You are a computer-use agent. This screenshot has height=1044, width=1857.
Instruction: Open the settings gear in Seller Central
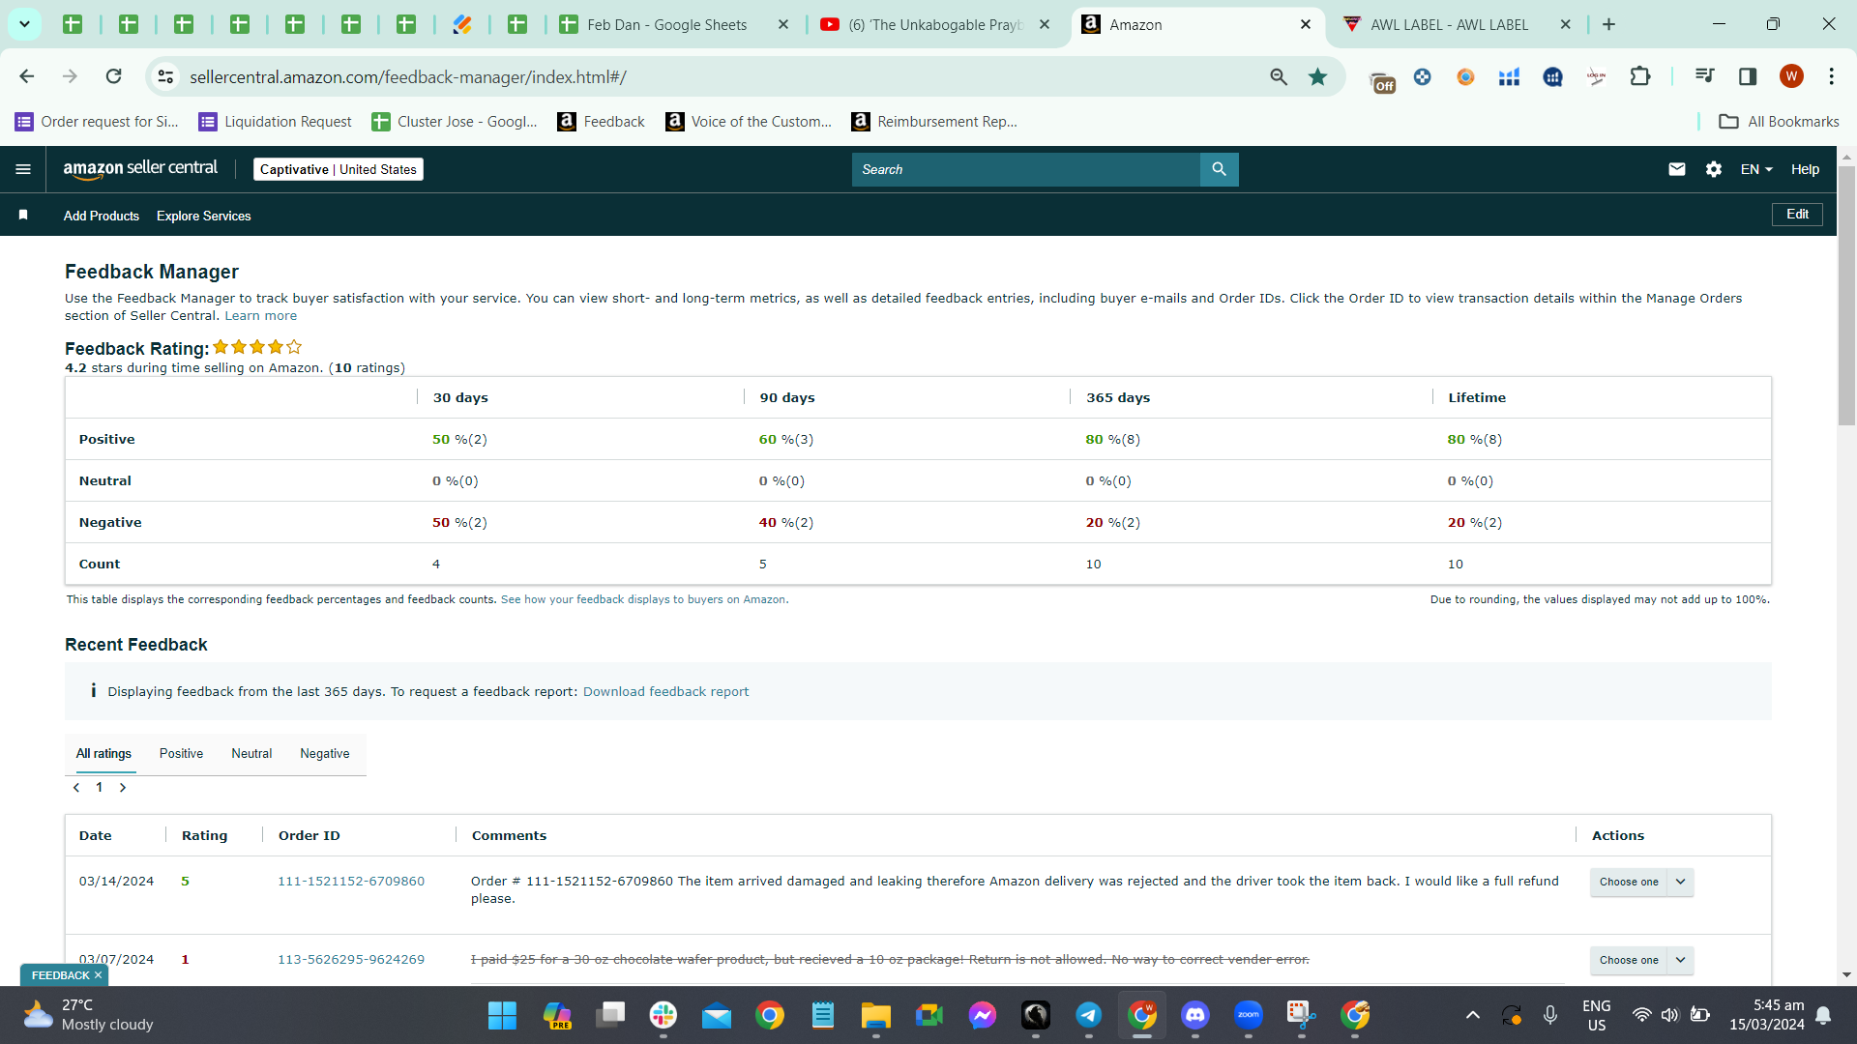[1714, 169]
